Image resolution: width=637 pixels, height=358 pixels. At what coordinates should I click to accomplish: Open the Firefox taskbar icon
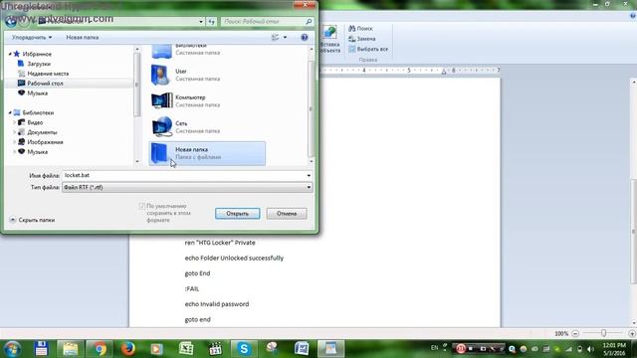[x=128, y=349]
